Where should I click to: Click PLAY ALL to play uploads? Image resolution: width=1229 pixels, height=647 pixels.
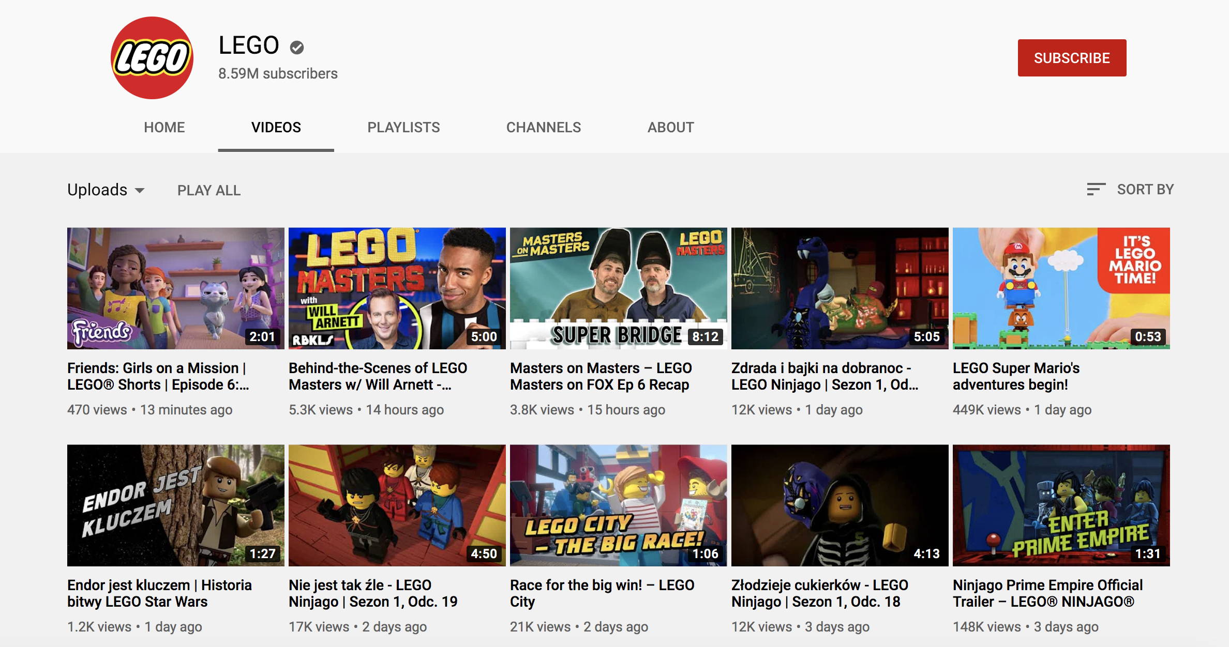[x=209, y=190]
